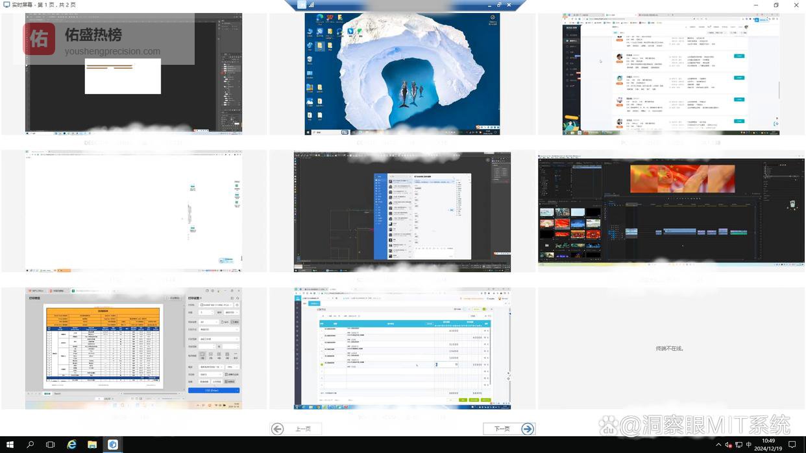The width and height of the screenshot is (806, 453).
Task: Open the recruitment website browser thumbnail
Action: tap(671, 74)
